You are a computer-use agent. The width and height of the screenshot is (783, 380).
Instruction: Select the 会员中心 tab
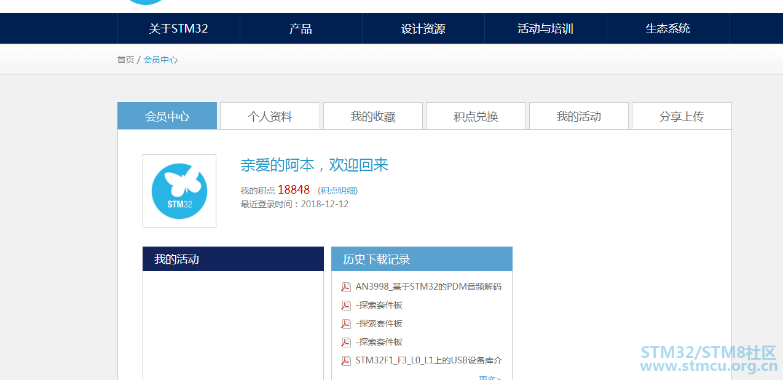click(x=167, y=116)
